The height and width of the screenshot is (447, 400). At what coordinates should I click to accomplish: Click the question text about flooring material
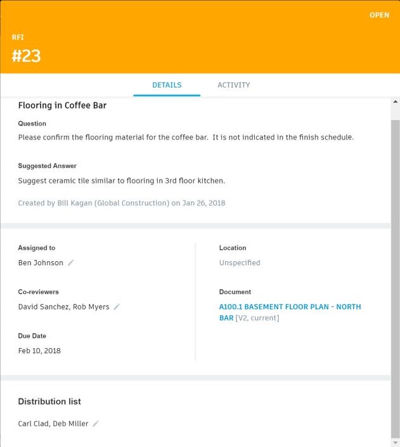(x=186, y=138)
